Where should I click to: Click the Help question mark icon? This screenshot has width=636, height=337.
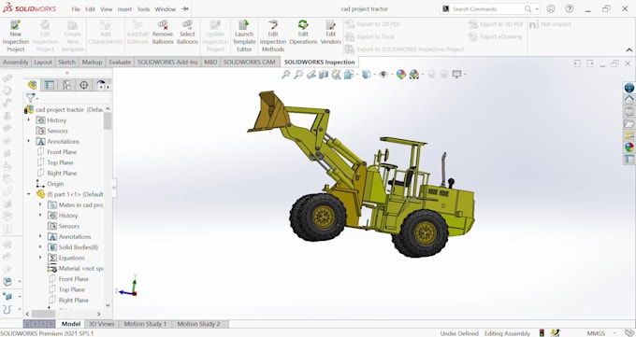[570, 8]
